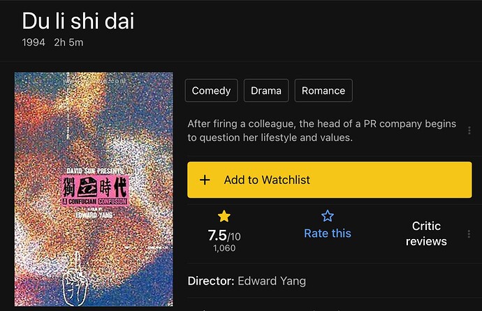
Task: Click the yellow rating star icon
Action: pyautogui.click(x=224, y=216)
